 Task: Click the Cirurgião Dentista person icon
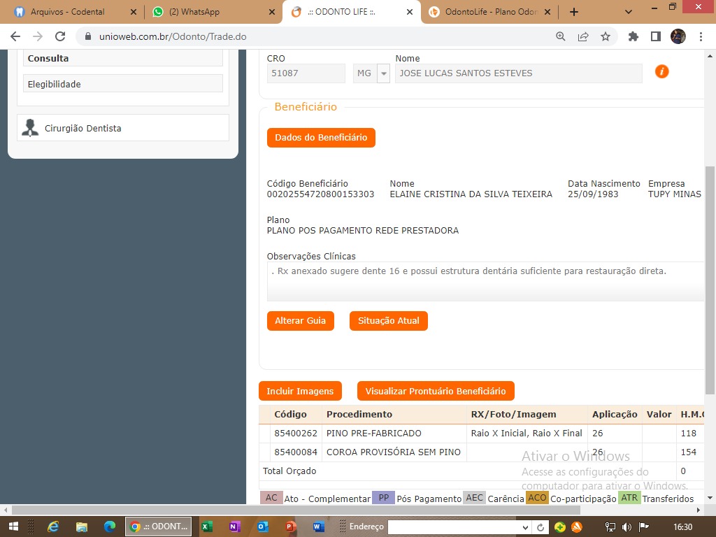point(30,128)
